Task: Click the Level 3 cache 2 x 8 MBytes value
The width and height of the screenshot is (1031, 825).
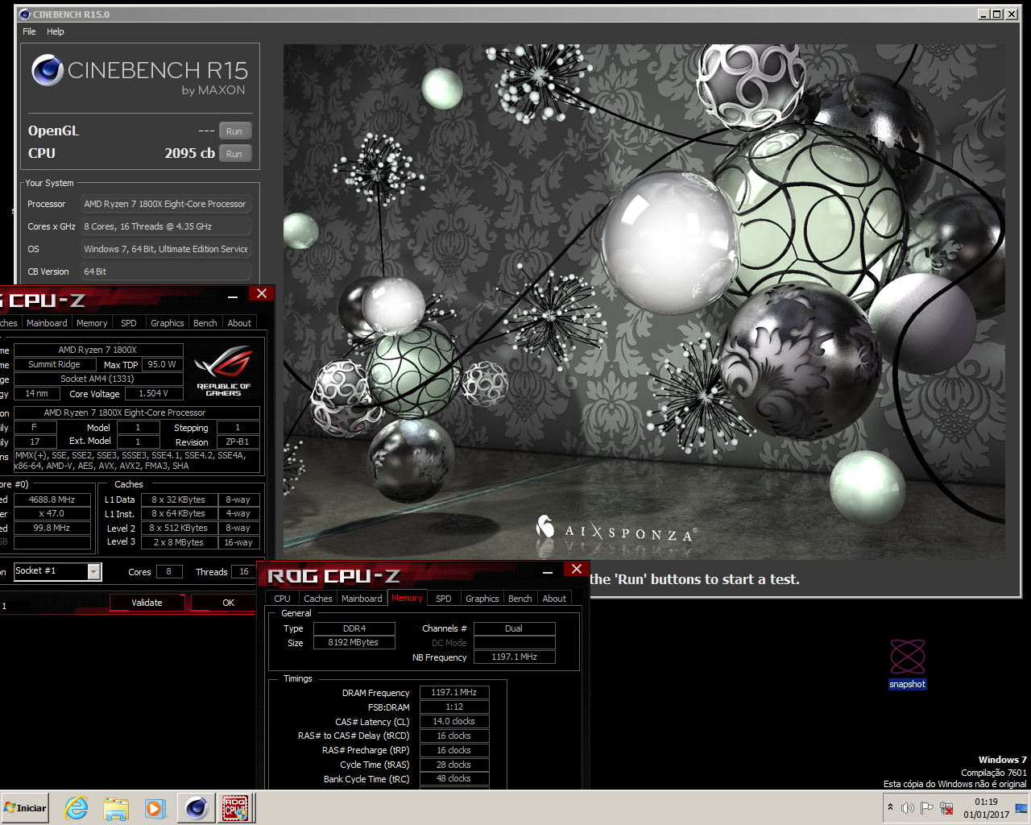Action: coord(179,542)
